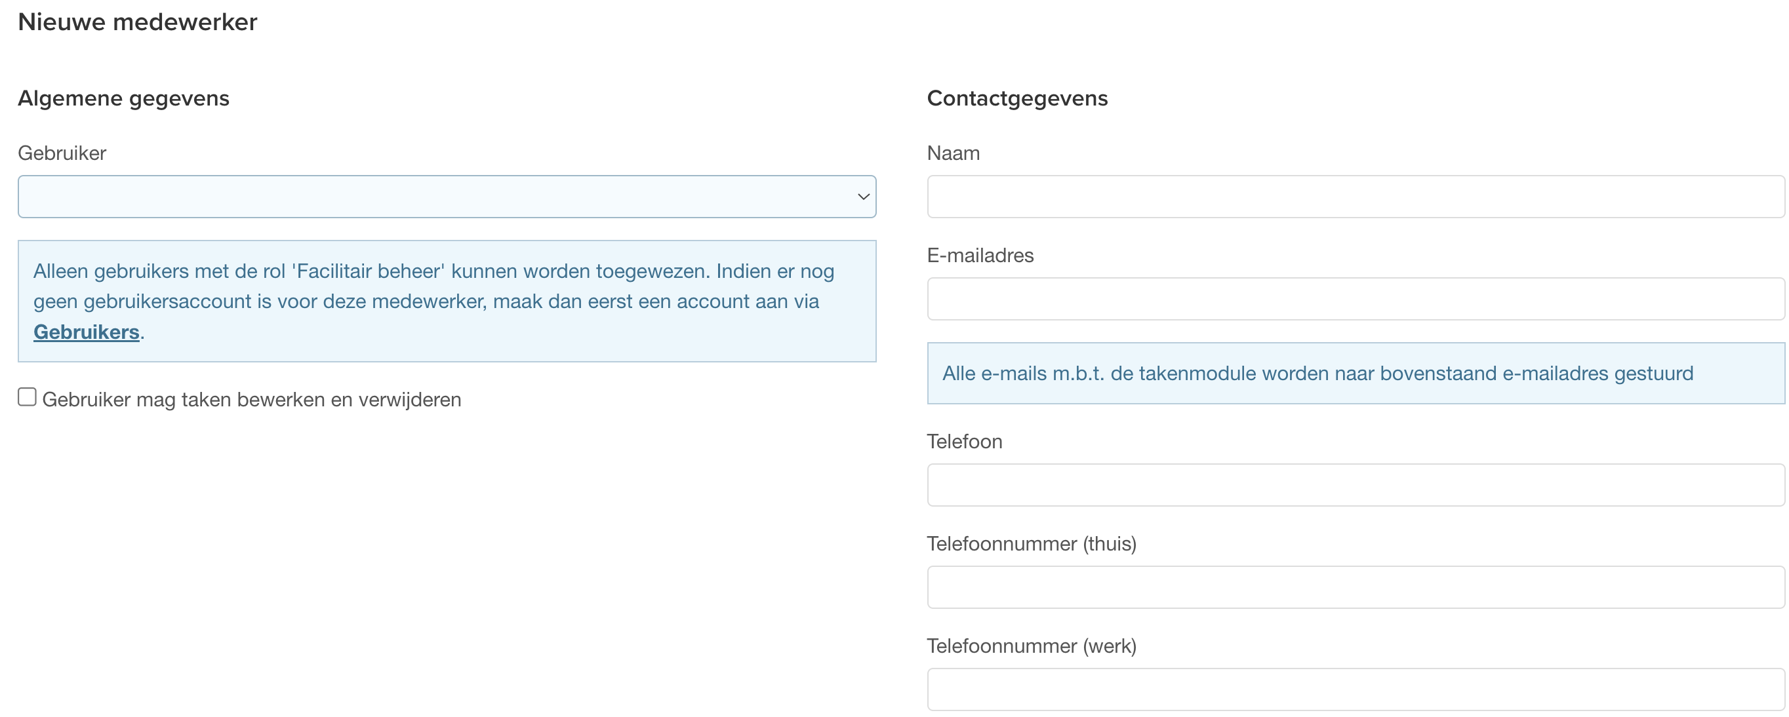1789x717 pixels.
Task: Click the 'Algemene gegevens' section heading
Action: (124, 98)
